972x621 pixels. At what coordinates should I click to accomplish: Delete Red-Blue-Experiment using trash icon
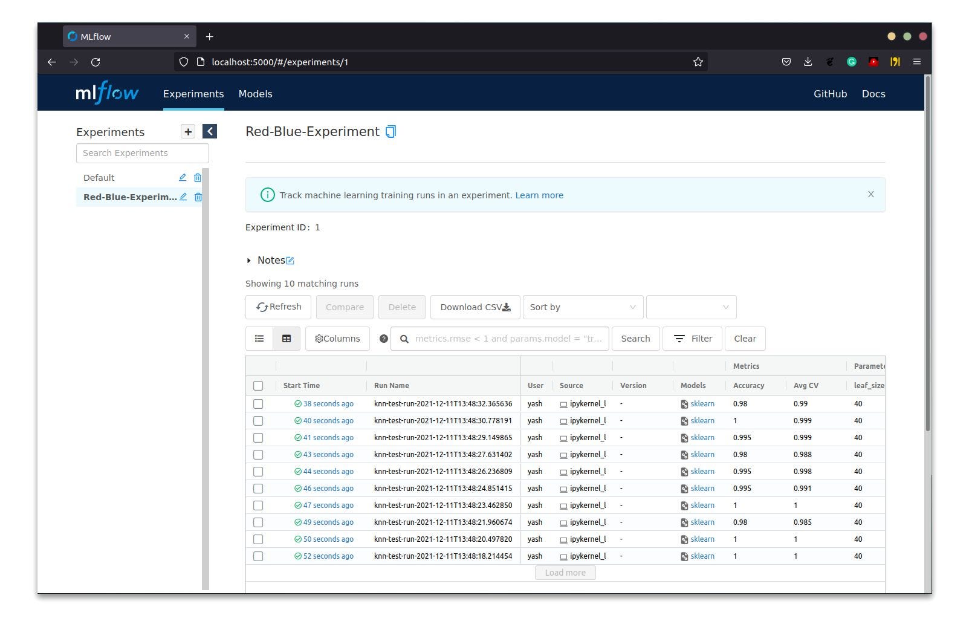point(198,197)
